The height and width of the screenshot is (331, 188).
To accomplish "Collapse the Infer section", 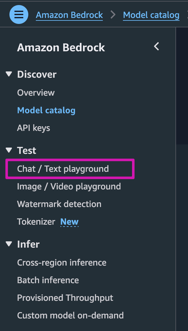I will click(x=8, y=244).
